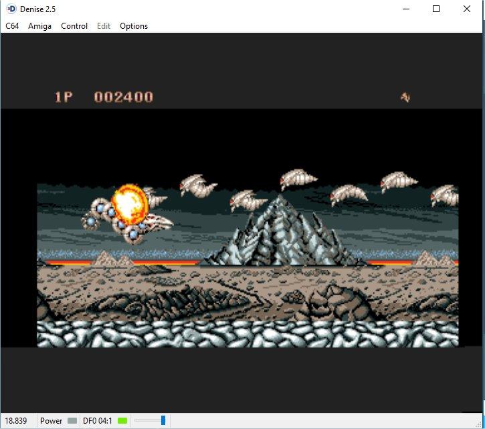This screenshot has height=429, width=485.
Task: Click the Denise app icon in title bar
Action: point(11,9)
